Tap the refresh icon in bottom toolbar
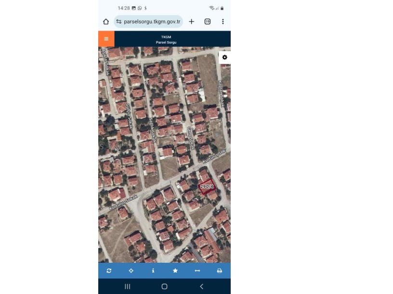Screen dimensions: 393x294 pyautogui.click(x=109, y=270)
